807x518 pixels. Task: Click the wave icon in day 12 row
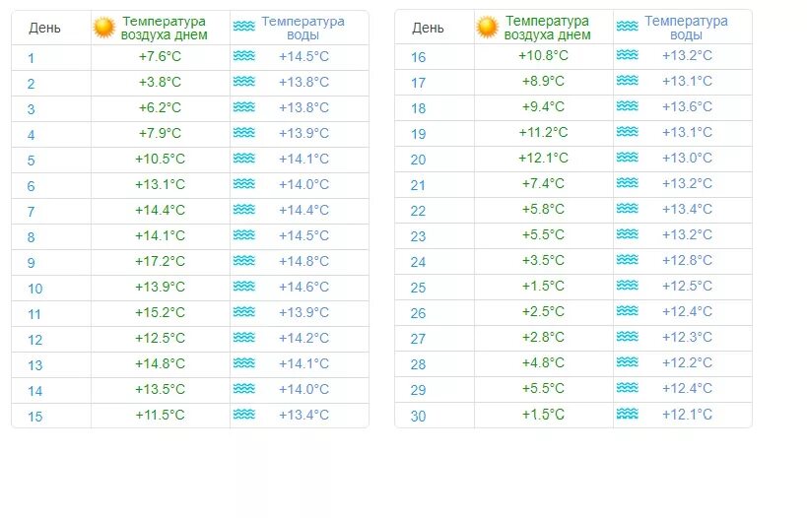244,338
